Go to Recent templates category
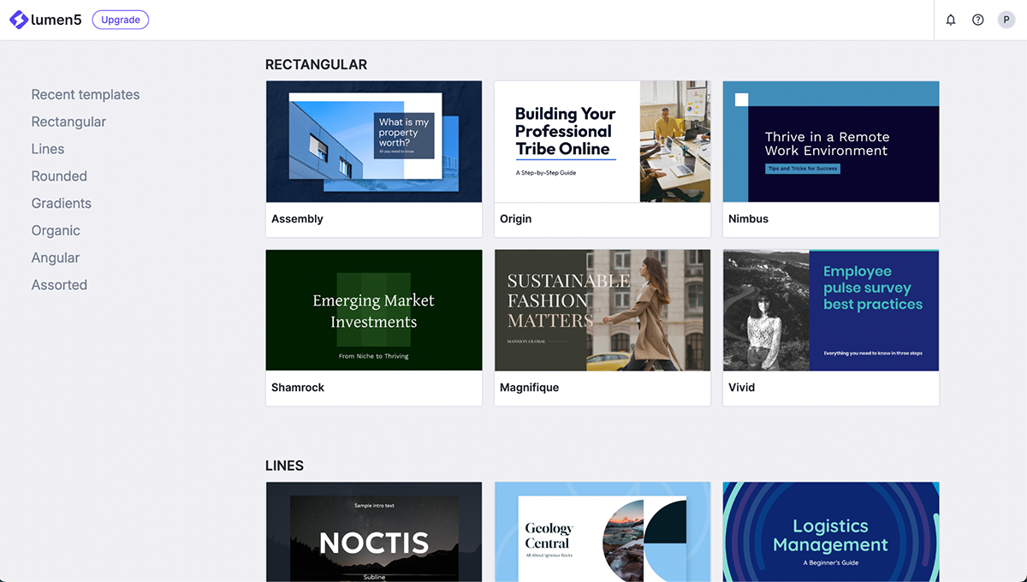1027x582 pixels. (86, 95)
